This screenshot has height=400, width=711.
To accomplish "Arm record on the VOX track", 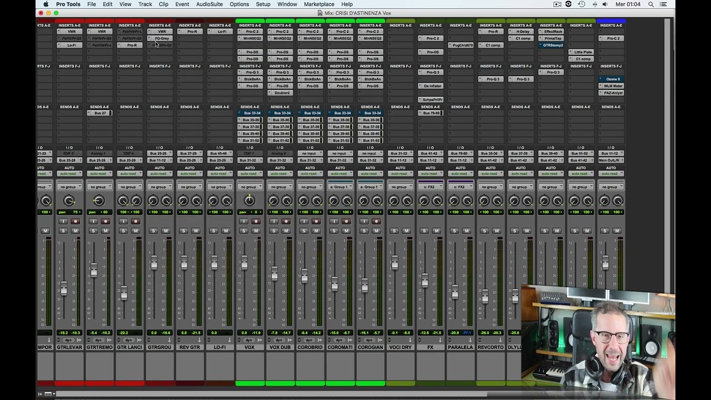I will point(256,222).
